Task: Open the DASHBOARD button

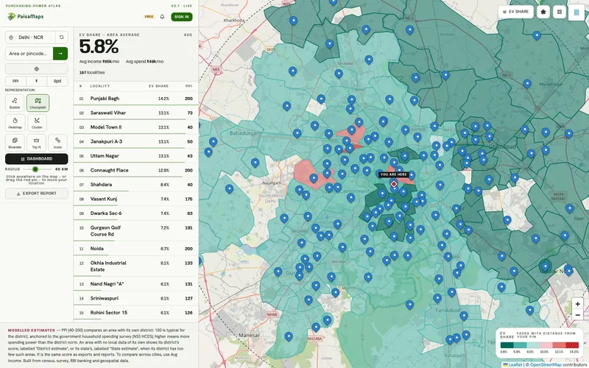Action: 36,159
